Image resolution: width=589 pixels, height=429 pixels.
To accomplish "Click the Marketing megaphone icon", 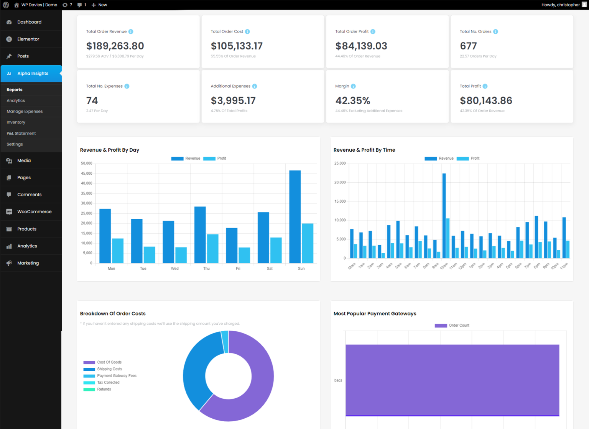I will tap(8, 263).
